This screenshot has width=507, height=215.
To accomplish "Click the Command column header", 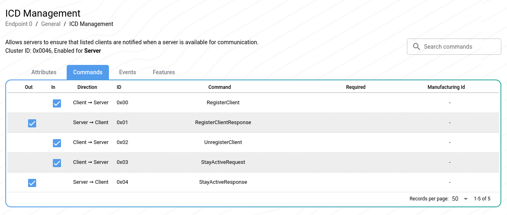I will point(220,87).
